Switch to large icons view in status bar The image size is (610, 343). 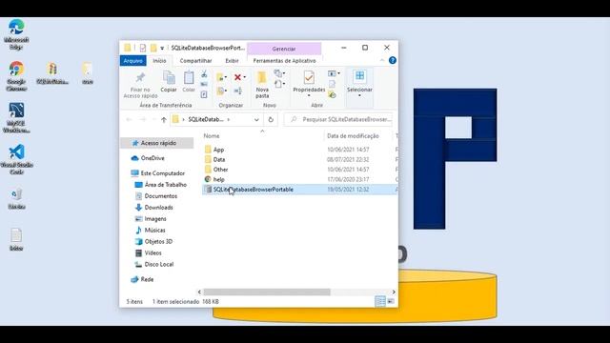point(391,301)
